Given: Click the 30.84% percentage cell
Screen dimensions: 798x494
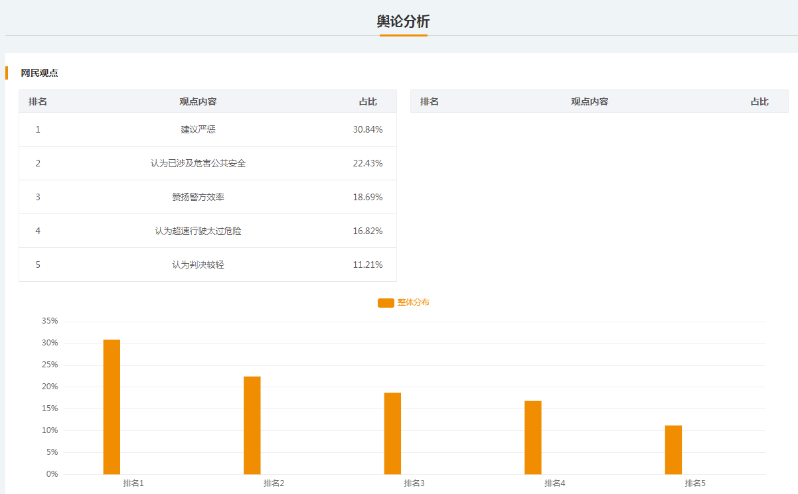Looking at the screenshot, I should point(368,129).
